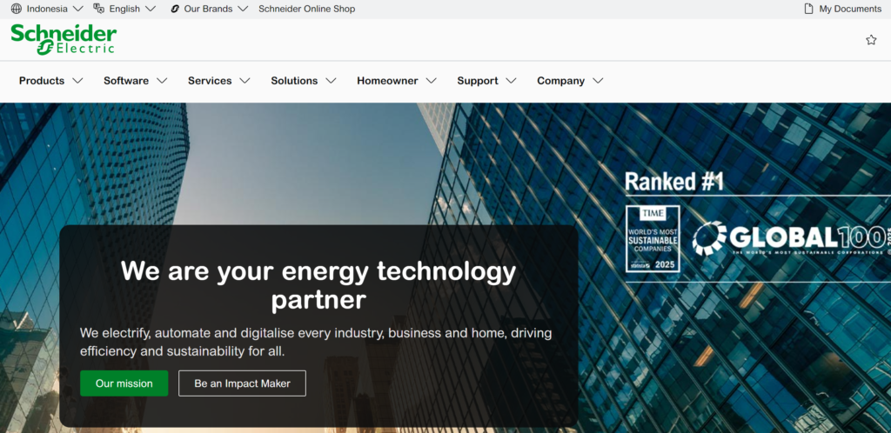Open the Solutions menu

pyautogui.click(x=294, y=81)
